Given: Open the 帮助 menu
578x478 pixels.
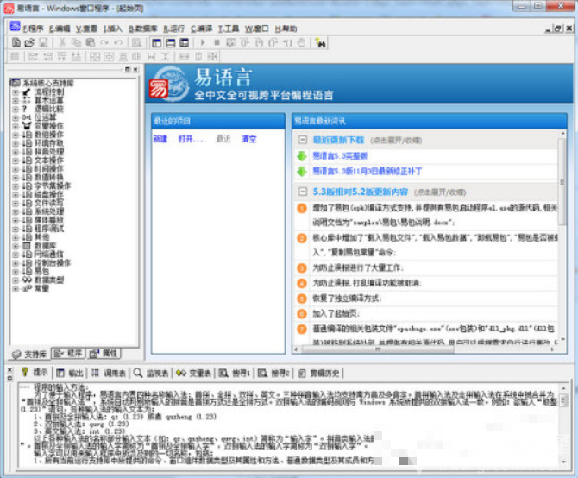Looking at the screenshot, I should pos(286,28).
